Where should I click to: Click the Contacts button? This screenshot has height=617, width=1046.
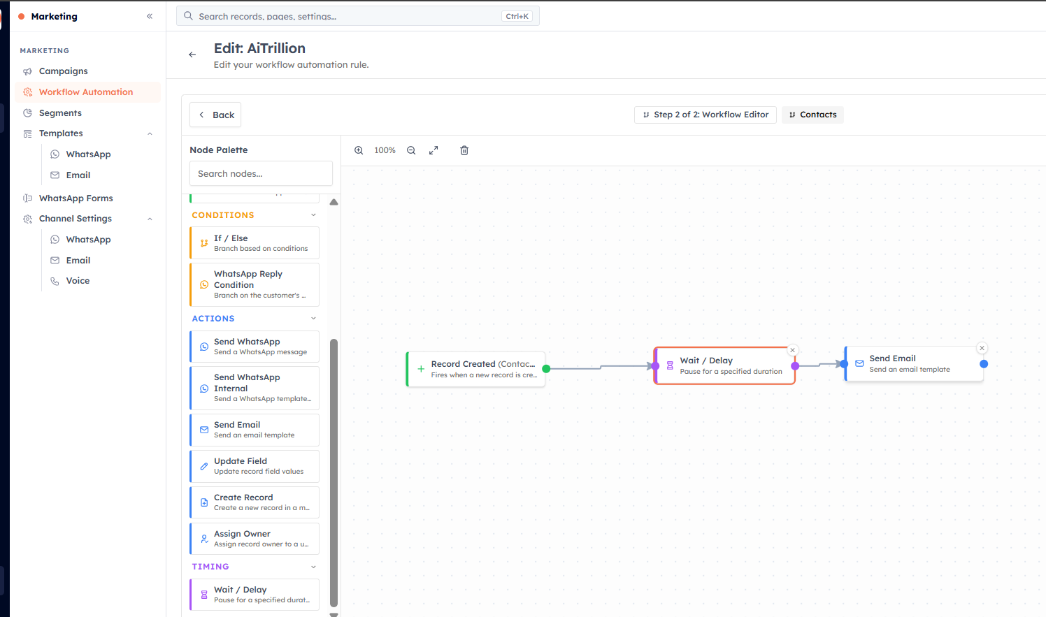coord(812,115)
